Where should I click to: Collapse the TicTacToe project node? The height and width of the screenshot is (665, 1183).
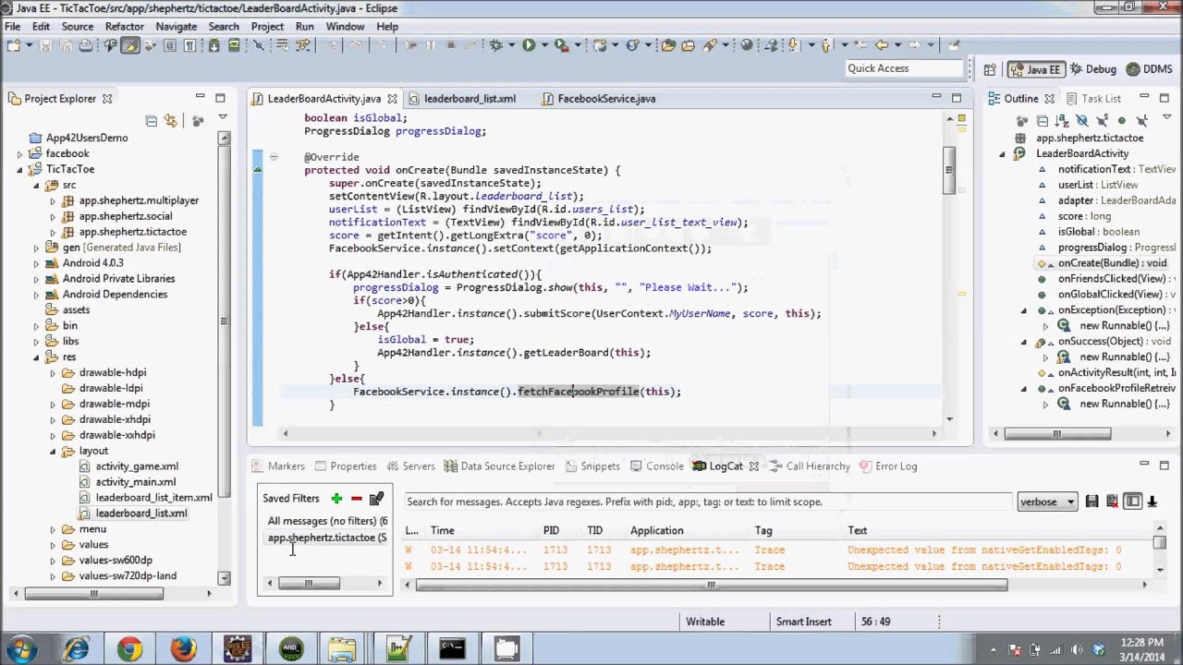pyautogui.click(x=19, y=170)
